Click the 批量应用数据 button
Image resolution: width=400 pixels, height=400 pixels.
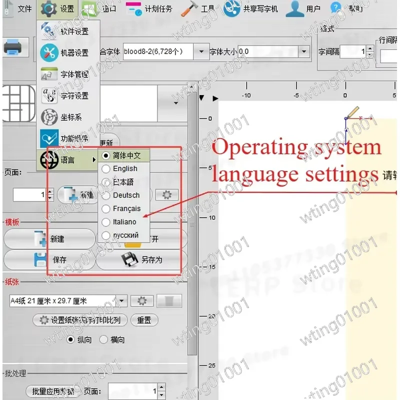pyautogui.click(x=53, y=391)
